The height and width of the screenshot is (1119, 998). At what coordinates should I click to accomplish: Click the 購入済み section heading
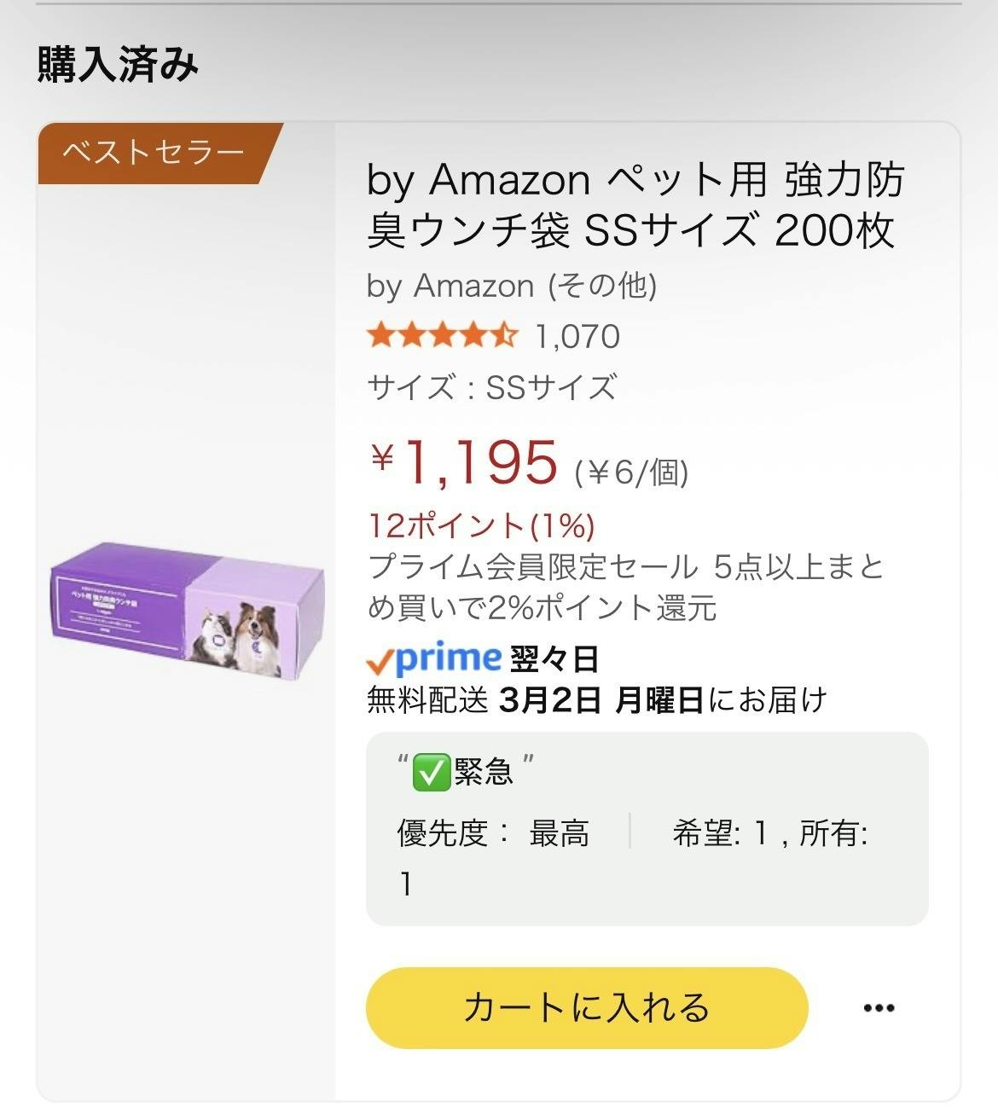pos(118,66)
